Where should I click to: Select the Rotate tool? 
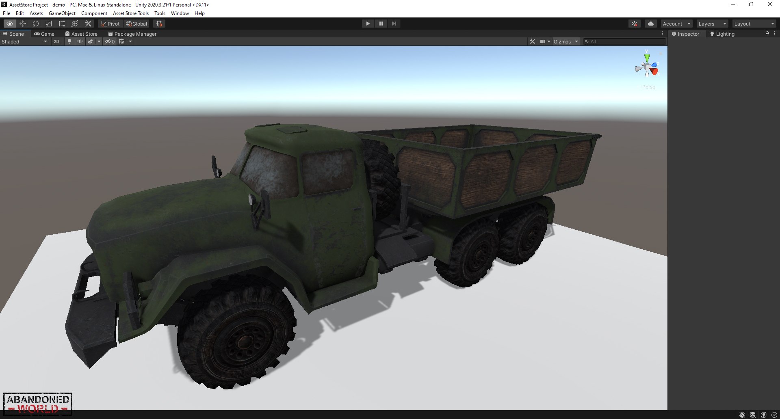[x=36, y=24]
